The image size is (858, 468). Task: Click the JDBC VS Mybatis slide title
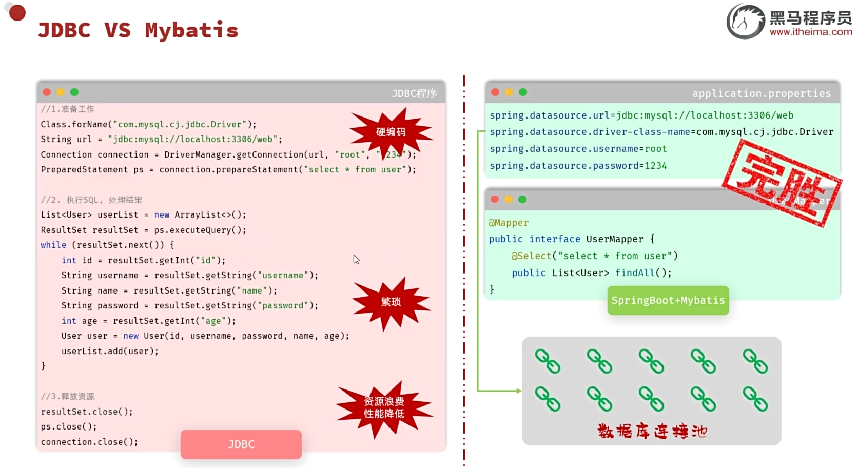pyautogui.click(x=139, y=30)
